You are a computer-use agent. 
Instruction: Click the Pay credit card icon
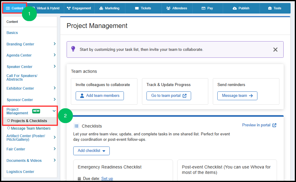point(203,8)
